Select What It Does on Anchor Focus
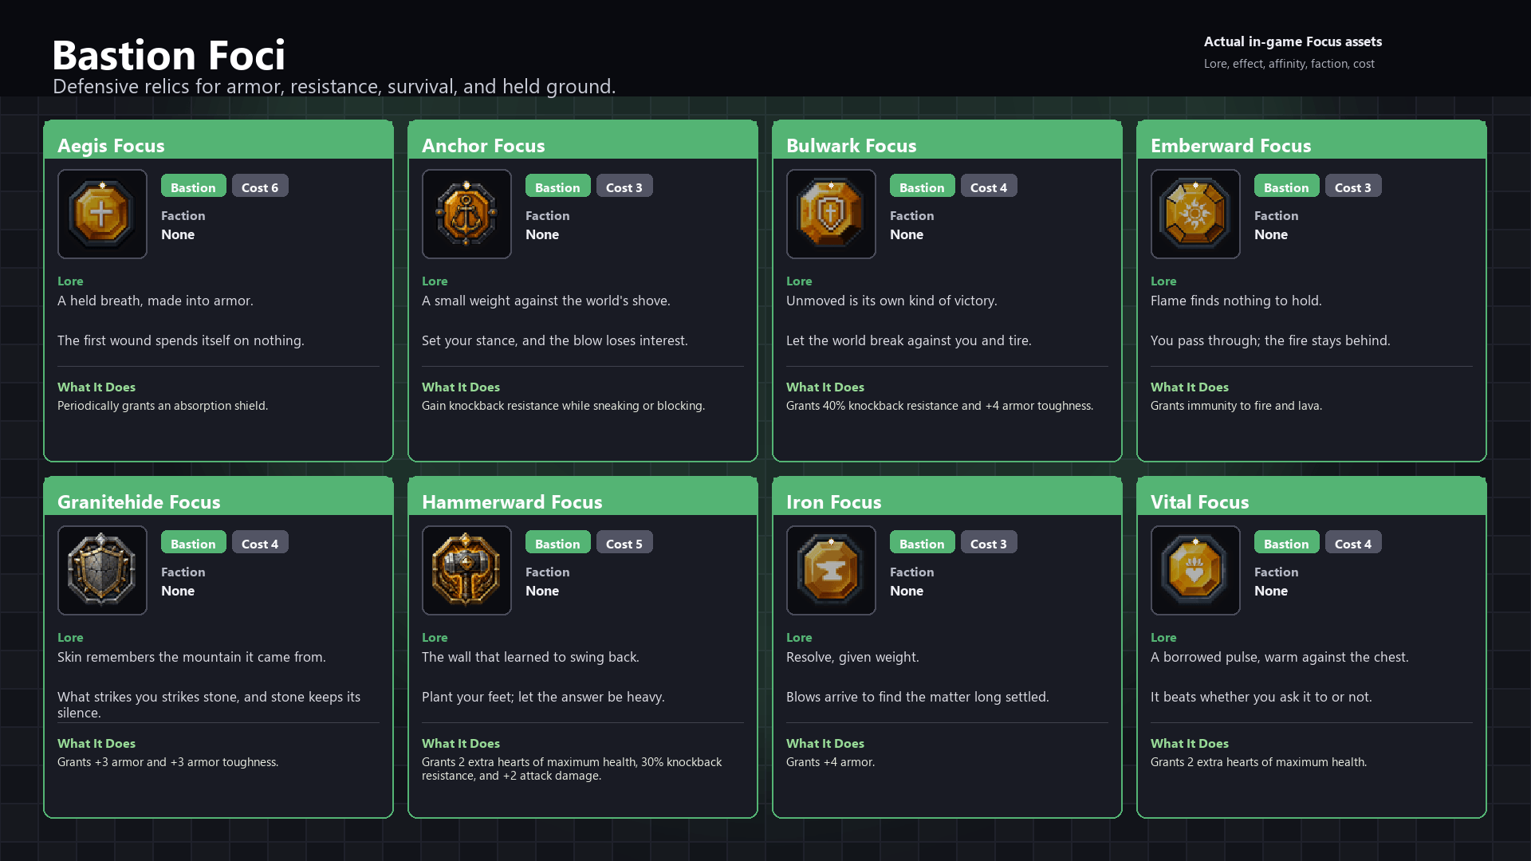 tap(461, 387)
